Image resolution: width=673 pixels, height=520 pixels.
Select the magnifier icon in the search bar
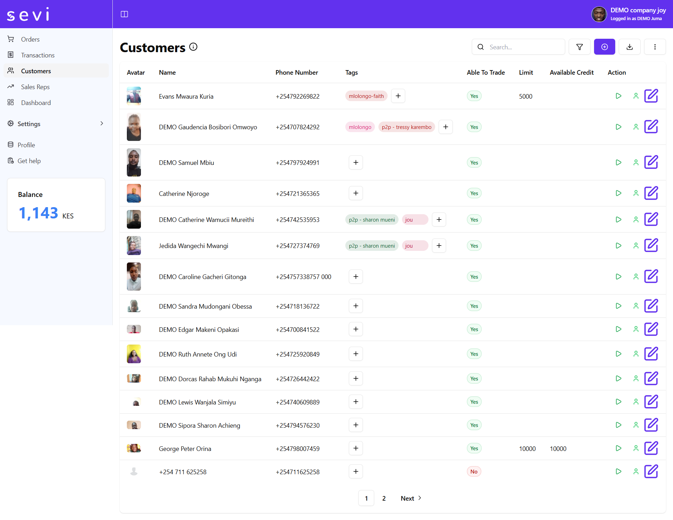[481, 47]
